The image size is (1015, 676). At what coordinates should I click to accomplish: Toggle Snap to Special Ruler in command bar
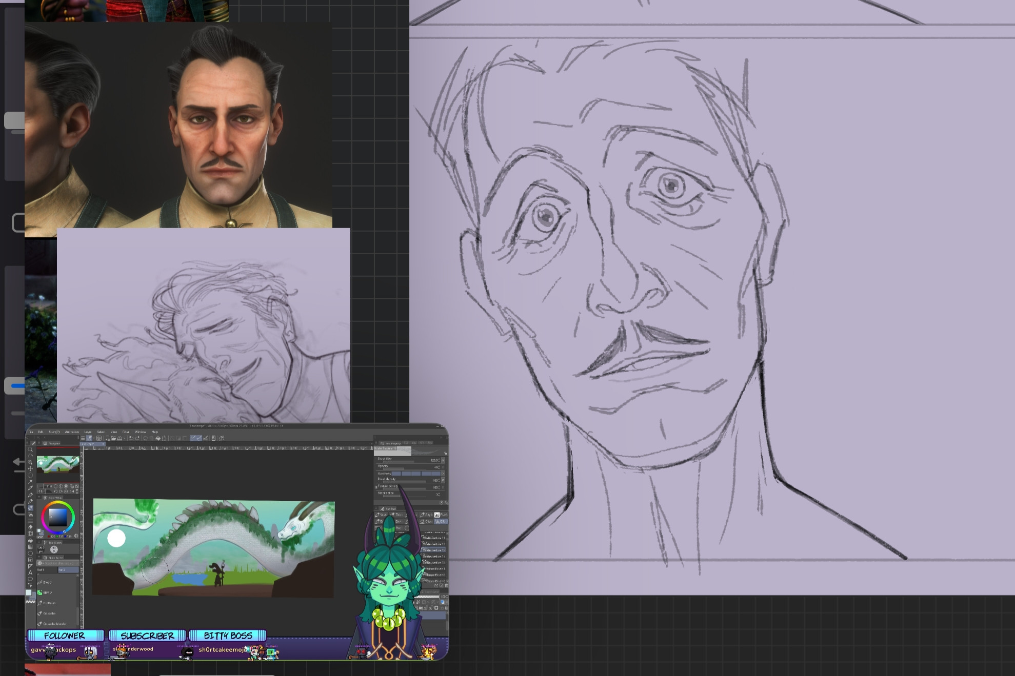tap(199, 438)
